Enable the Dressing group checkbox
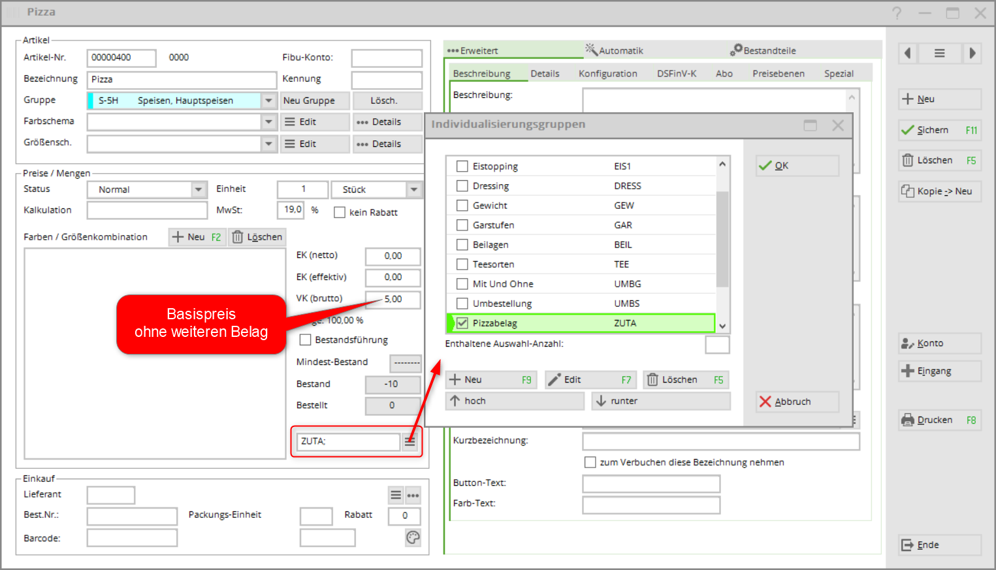This screenshot has width=996, height=570. coord(462,186)
